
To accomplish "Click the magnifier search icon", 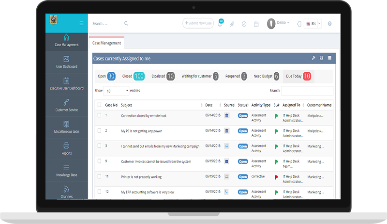I will (126, 23).
